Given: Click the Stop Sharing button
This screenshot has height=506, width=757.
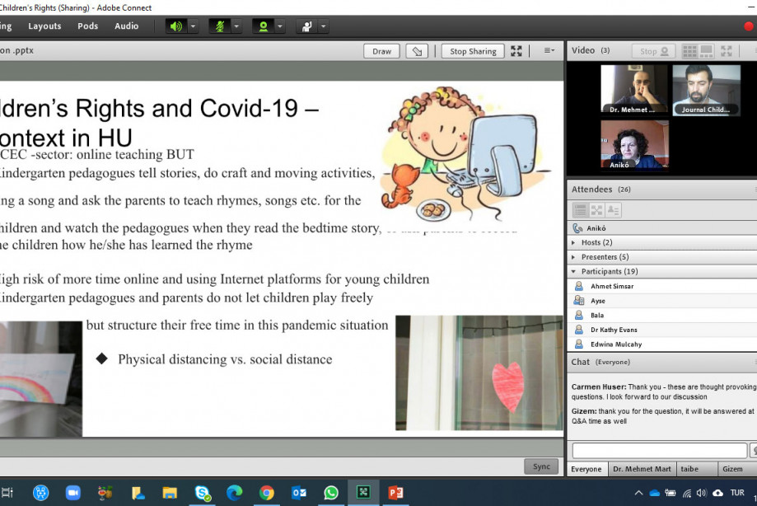Looking at the screenshot, I should (x=472, y=50).
